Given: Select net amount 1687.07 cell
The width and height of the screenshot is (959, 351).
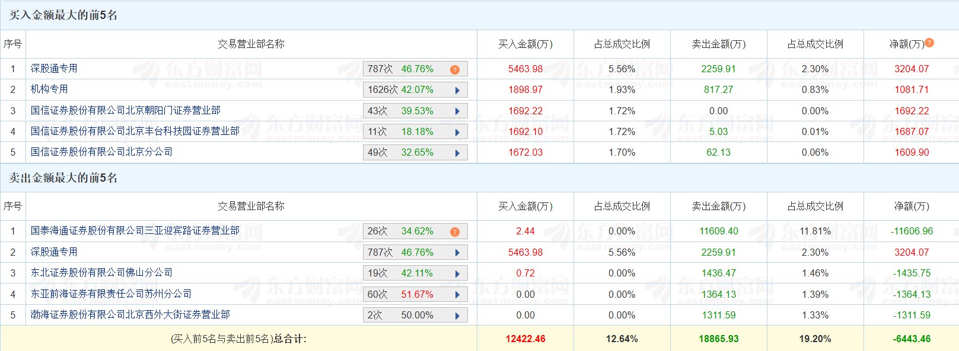Looking at the screenshot, I should (912, 132).
